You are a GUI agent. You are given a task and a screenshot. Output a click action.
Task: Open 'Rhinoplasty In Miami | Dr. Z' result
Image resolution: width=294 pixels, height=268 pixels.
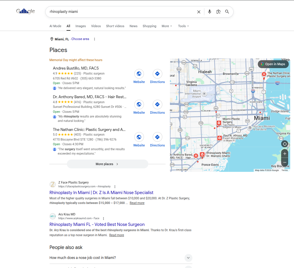(101, 193)
